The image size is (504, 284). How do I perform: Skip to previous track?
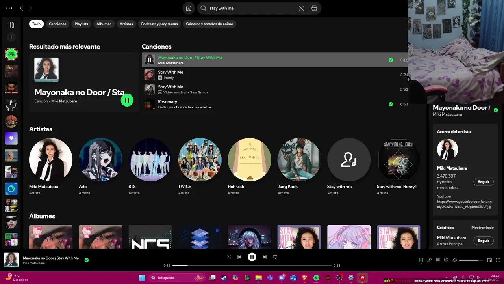pos(239,257)
